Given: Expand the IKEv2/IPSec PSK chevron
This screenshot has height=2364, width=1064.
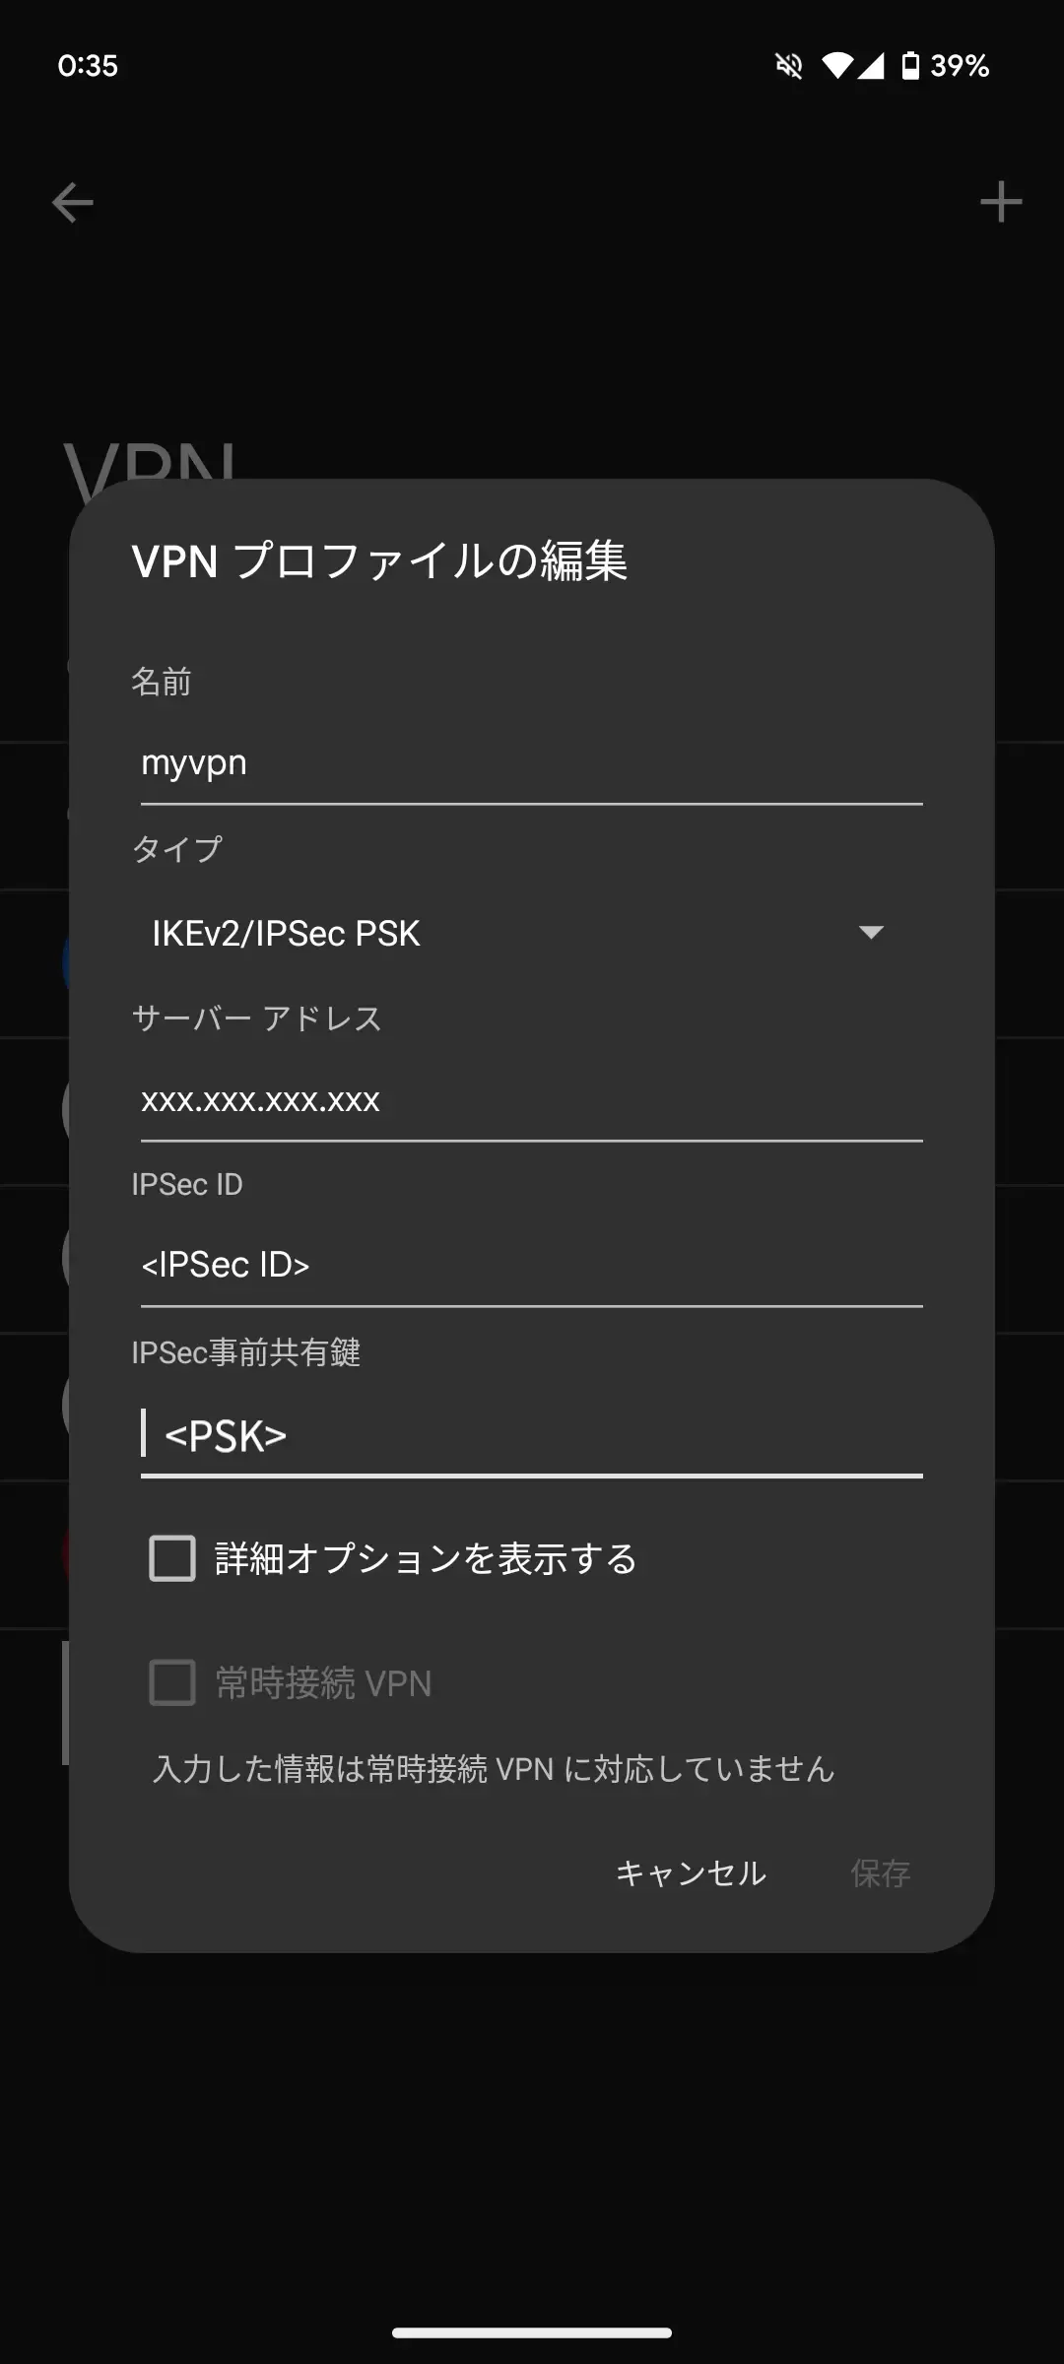Looking at the screenshot, I should [871, 932].
